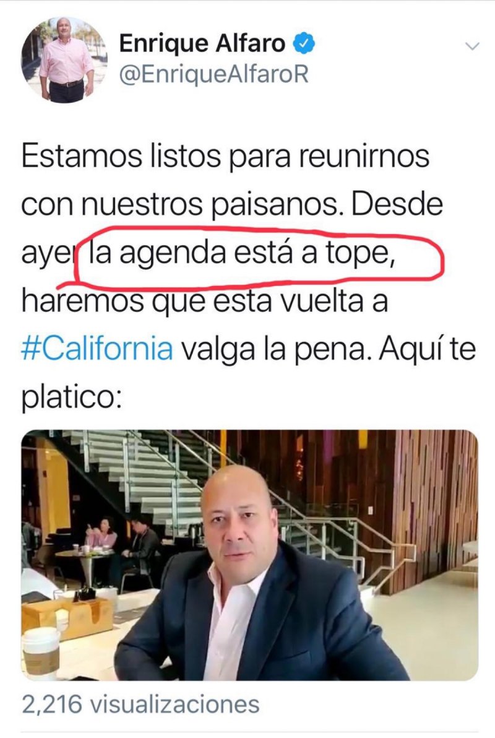Click the 2,216 visualizaciones view count

[x=140, y=705]
